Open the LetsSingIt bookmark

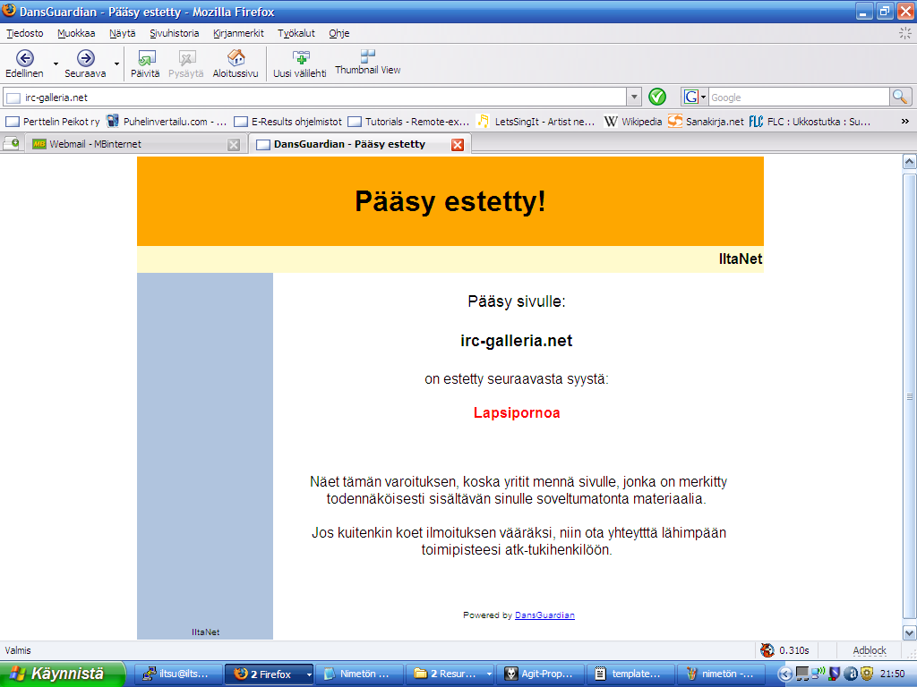point(536,122)
